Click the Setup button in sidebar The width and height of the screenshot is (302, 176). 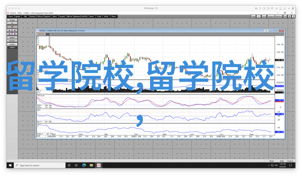pyautogui.click(x=12, y=20)
